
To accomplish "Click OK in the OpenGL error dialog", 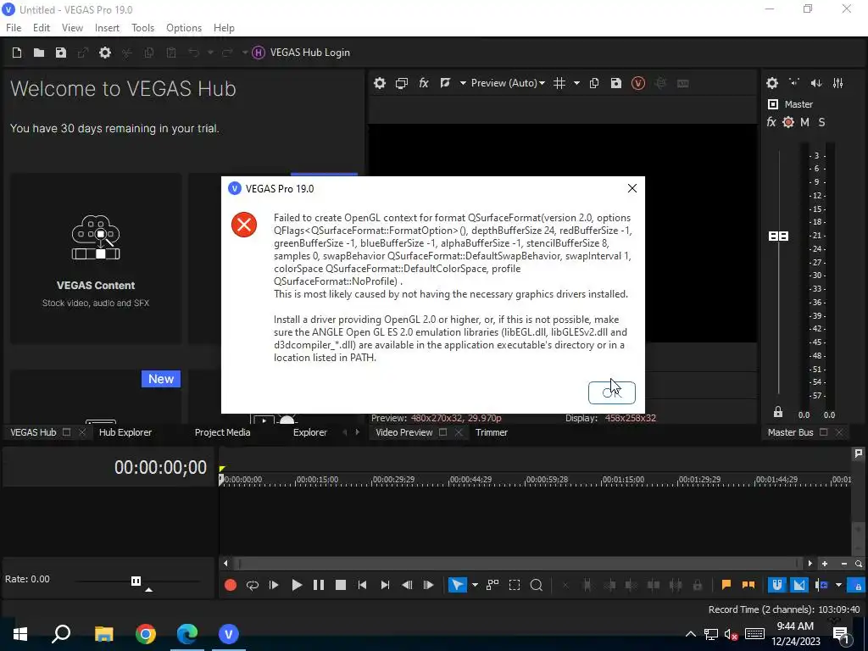I will 611,392.
